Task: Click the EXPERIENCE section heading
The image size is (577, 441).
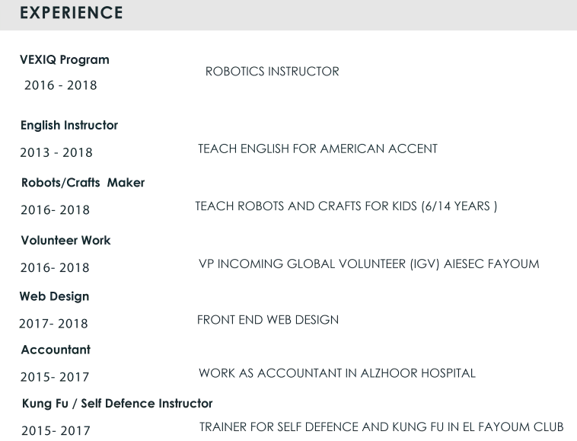Action: [x=72, y=13]
